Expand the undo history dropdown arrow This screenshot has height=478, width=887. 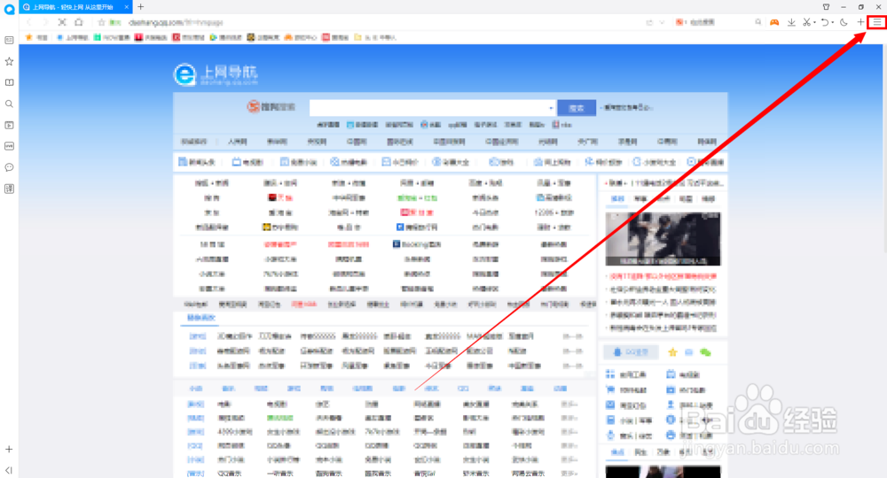(x=832, y=23)
